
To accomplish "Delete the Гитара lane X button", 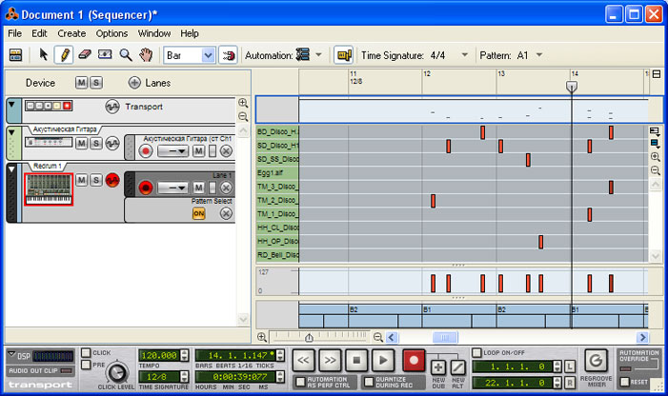I will [226, 151].
